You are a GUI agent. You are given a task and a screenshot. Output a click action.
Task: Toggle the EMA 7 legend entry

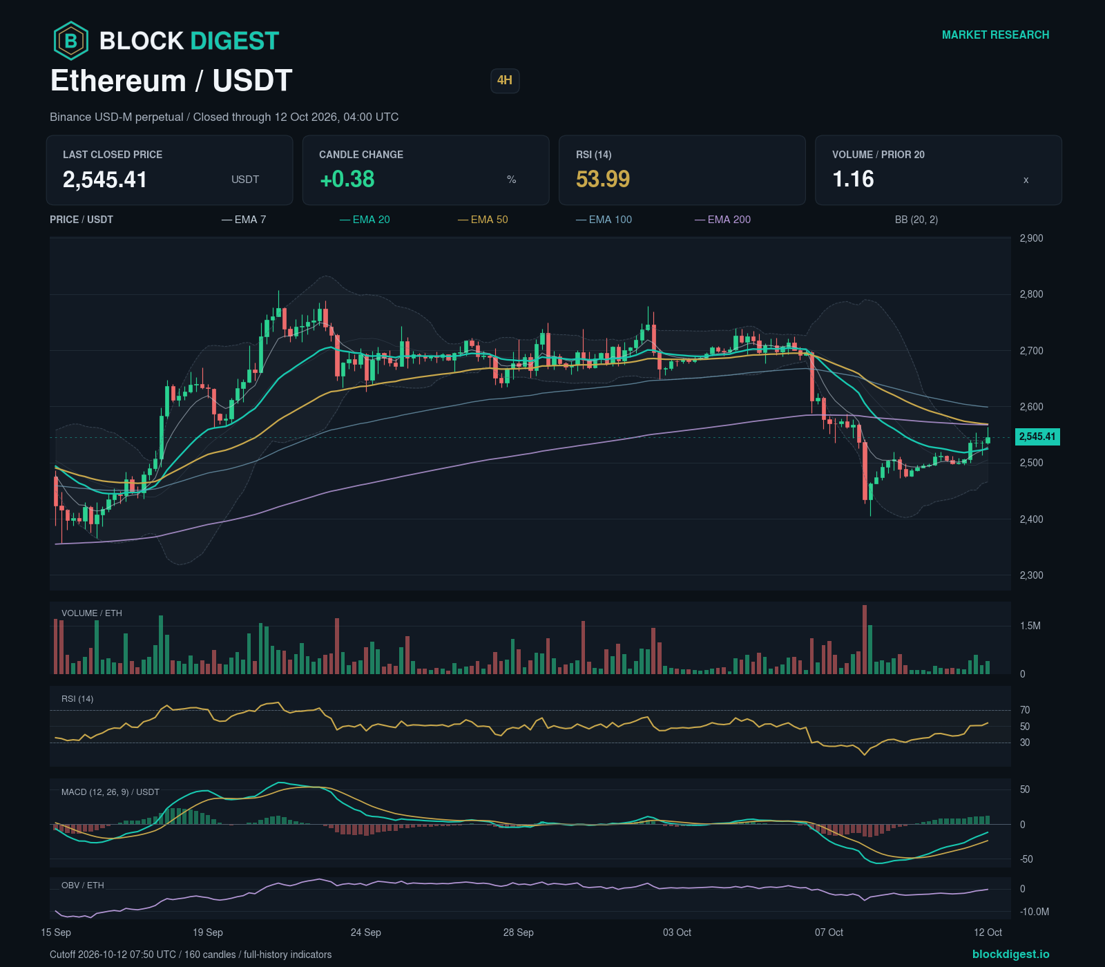(244, 220)
